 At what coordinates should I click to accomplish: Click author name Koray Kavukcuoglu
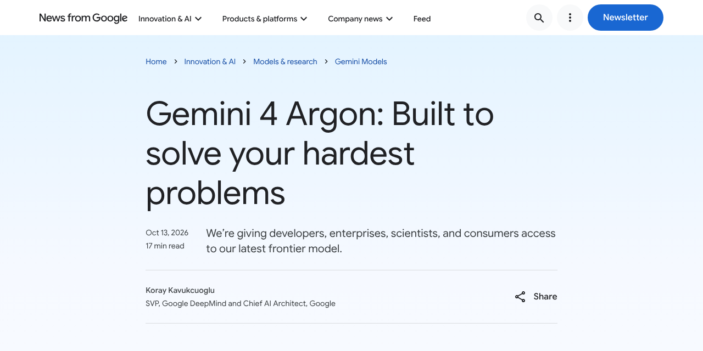[180, 290]
